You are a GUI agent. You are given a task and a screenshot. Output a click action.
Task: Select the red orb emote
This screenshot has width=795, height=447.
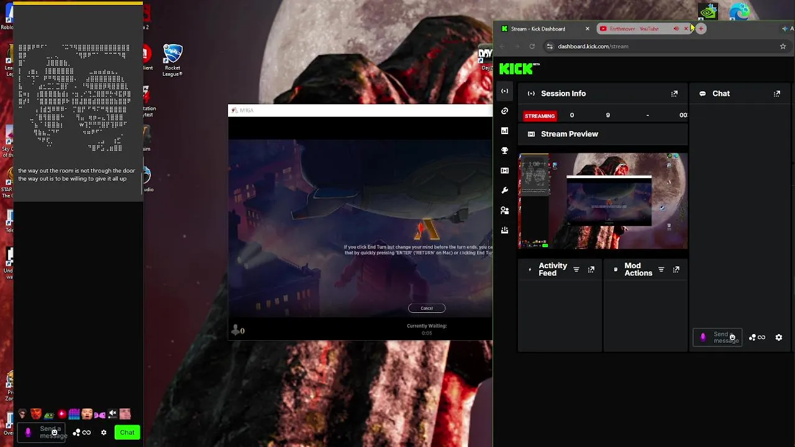pos(61,414)
